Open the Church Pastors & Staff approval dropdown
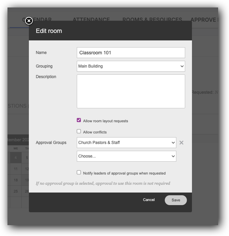229x236 pixels. tap(126, 143)
